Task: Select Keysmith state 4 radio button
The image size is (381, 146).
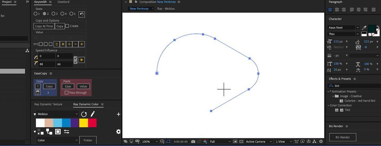Action: 63,14
